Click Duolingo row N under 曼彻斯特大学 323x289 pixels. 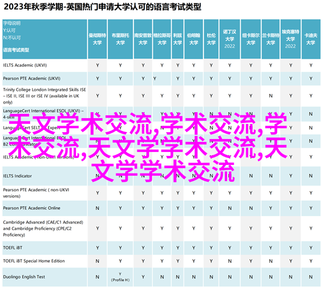coord(97,277)
